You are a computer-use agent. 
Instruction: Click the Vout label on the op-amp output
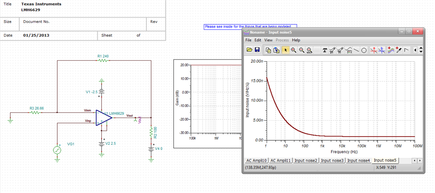click(x=130, y=115)
